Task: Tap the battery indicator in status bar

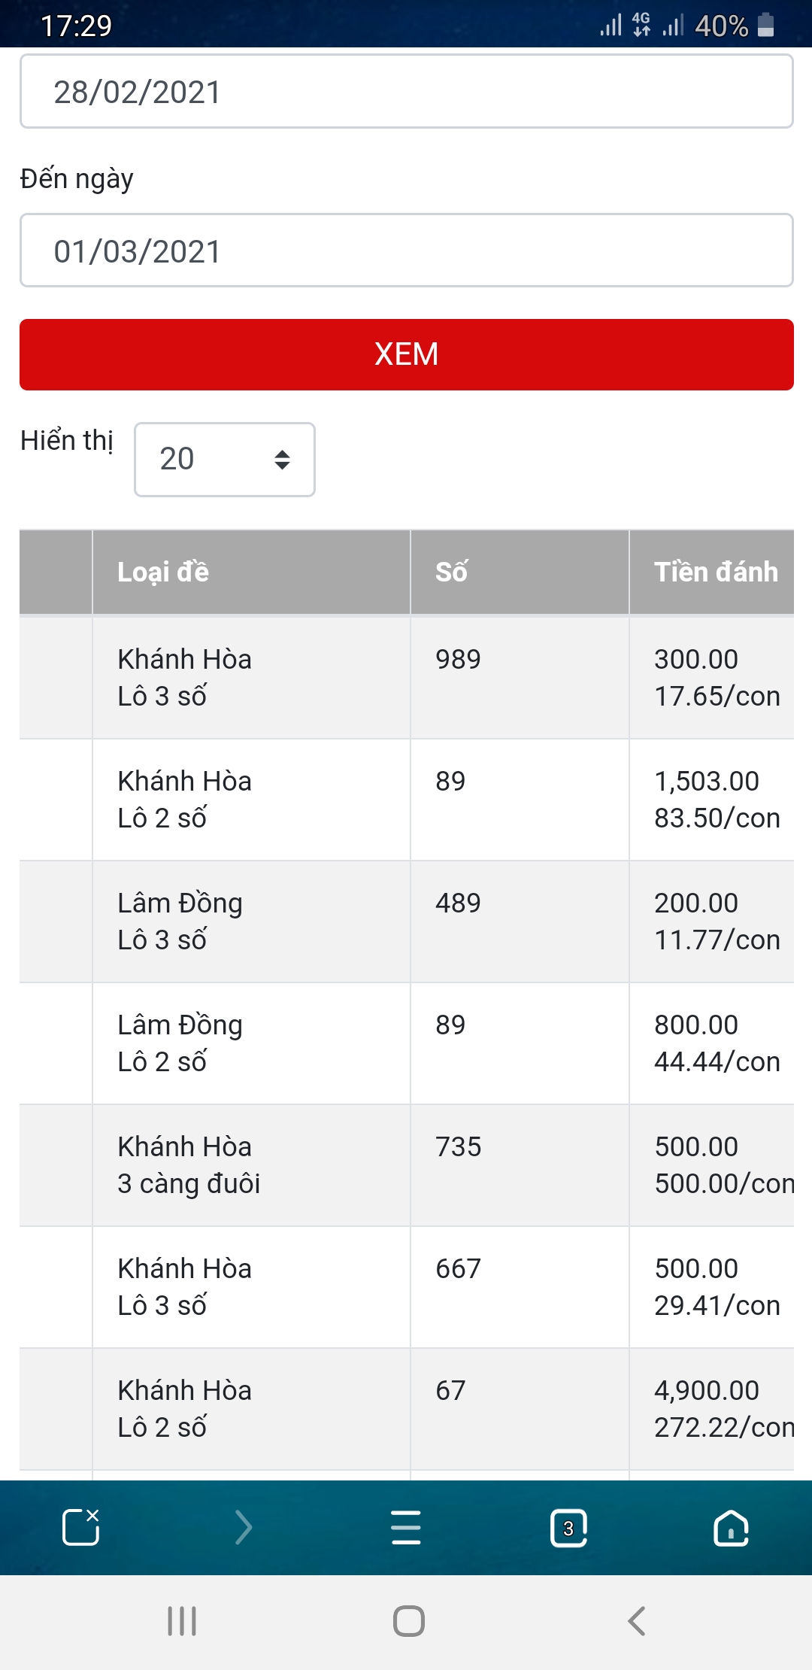Action: click(x=765, y=26)
